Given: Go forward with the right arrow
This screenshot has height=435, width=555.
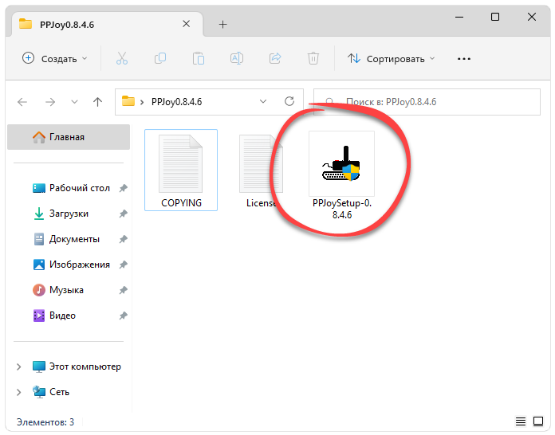Looking at the screenshot, I should tap(50, 102).
